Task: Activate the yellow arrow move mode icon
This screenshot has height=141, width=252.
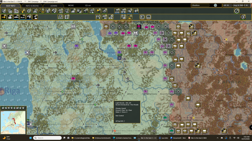Action: coord(4,17)
